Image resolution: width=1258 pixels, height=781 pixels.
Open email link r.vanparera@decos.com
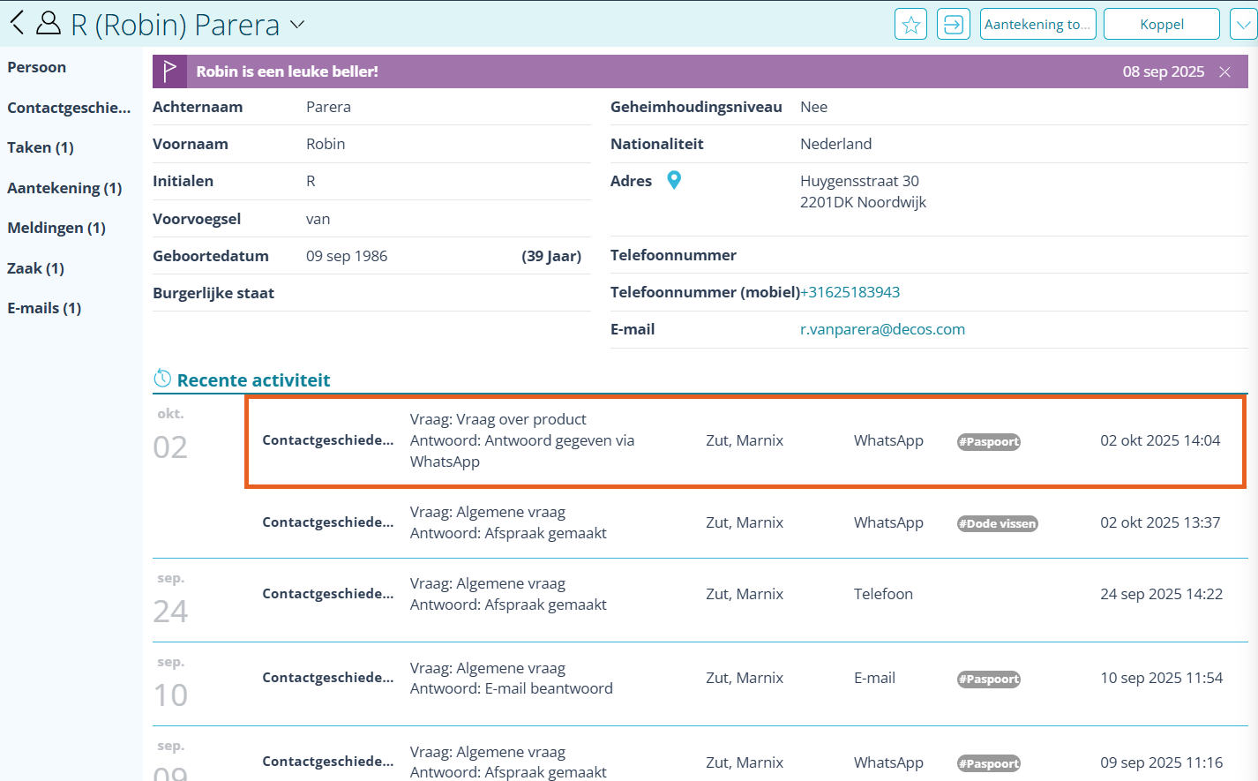coord(882,329)
